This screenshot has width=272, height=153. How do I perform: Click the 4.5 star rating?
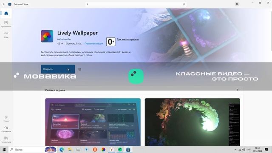(60, 43)
